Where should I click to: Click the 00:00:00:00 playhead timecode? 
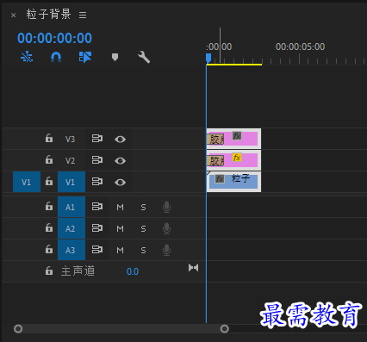pos(54,38)
